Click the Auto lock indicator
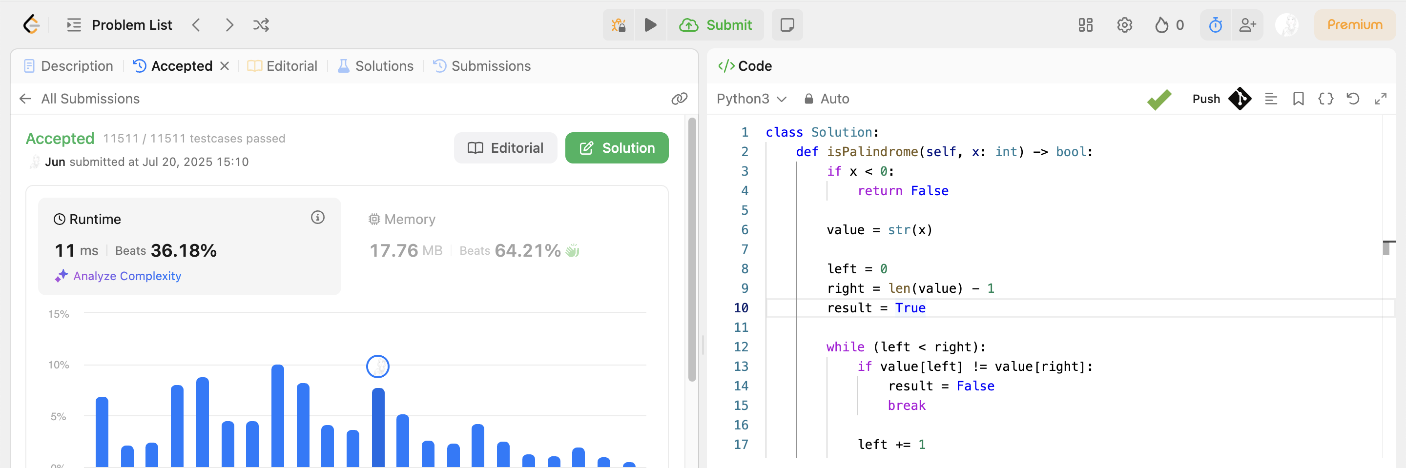The height and width of the screenshot is (468, 1406). [827, 99]
